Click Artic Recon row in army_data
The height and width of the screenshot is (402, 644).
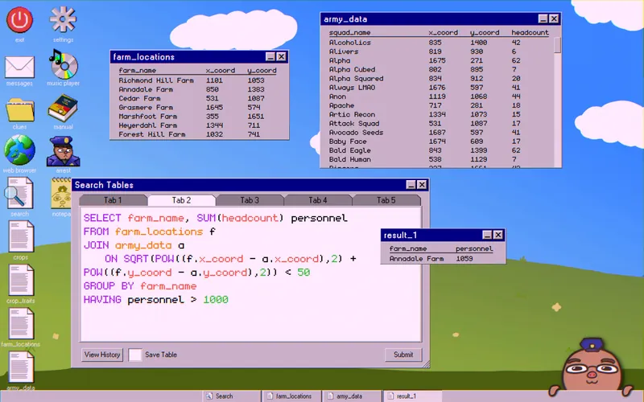pos(439,115)
